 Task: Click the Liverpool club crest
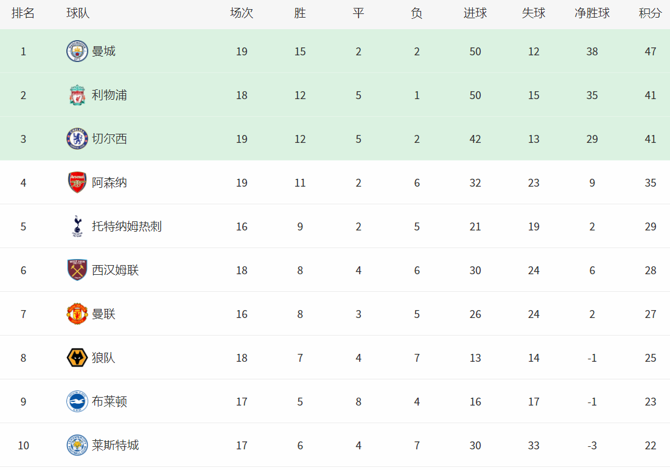[x=77, y=95]
